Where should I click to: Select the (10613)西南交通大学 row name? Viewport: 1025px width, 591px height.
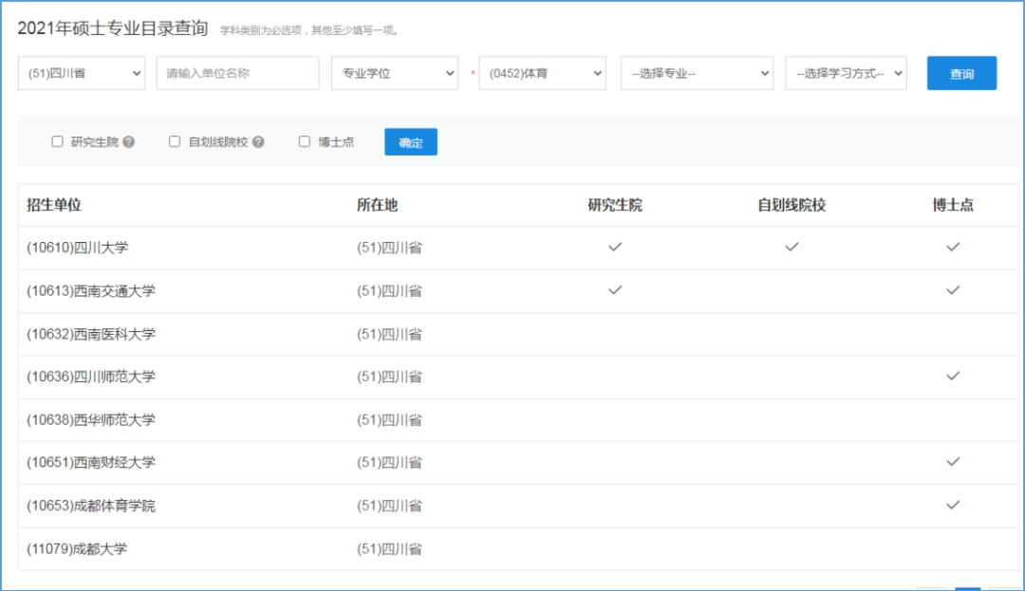tap(91, 290)
